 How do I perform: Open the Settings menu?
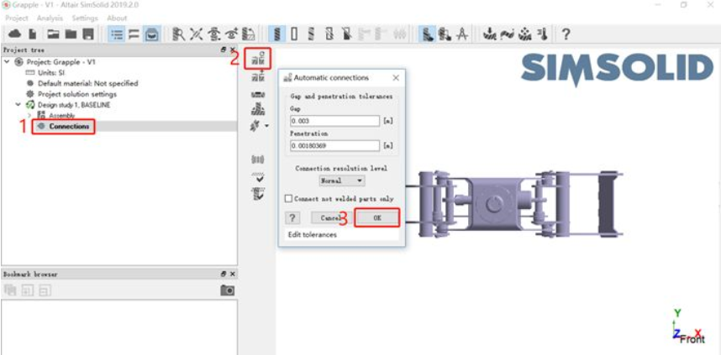coord(85,18)
